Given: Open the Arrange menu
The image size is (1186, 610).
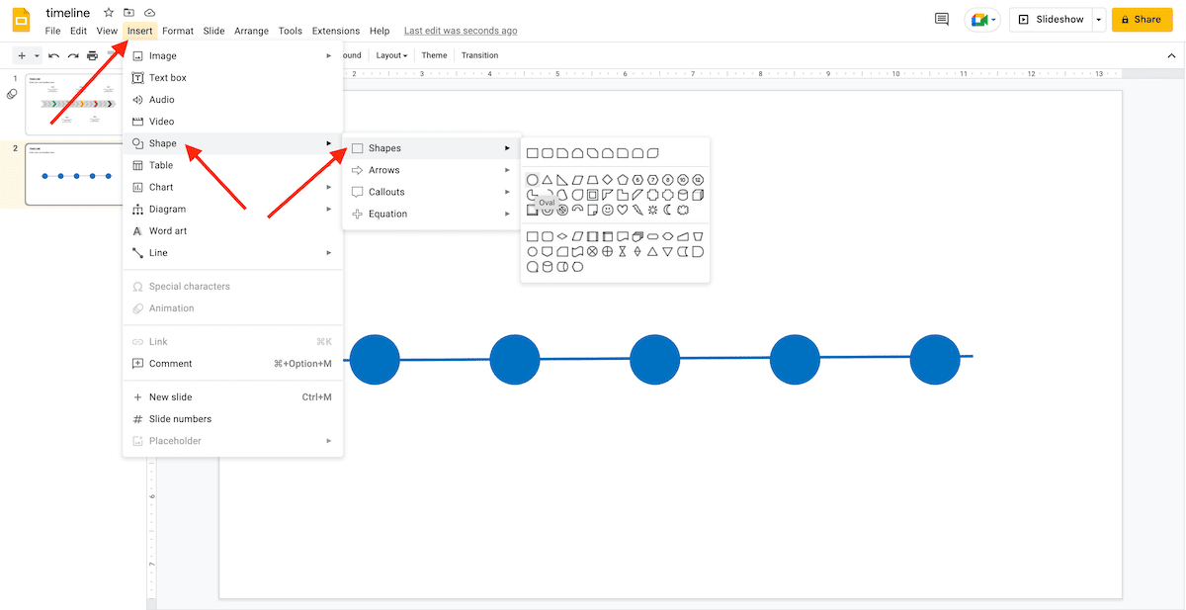Looking at the screenshot, I should tap(251, 31).
